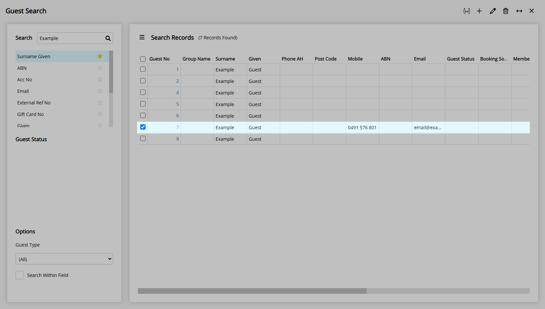Select Gift Card No search option
545x309 pixels.
click(62, 114)
